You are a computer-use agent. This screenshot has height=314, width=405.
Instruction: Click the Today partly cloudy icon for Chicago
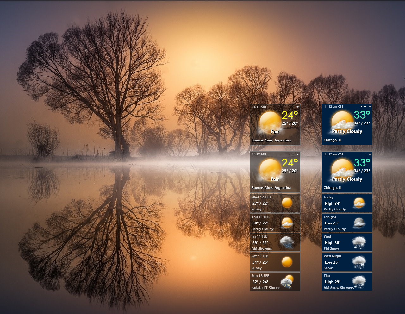coord(359,203)
